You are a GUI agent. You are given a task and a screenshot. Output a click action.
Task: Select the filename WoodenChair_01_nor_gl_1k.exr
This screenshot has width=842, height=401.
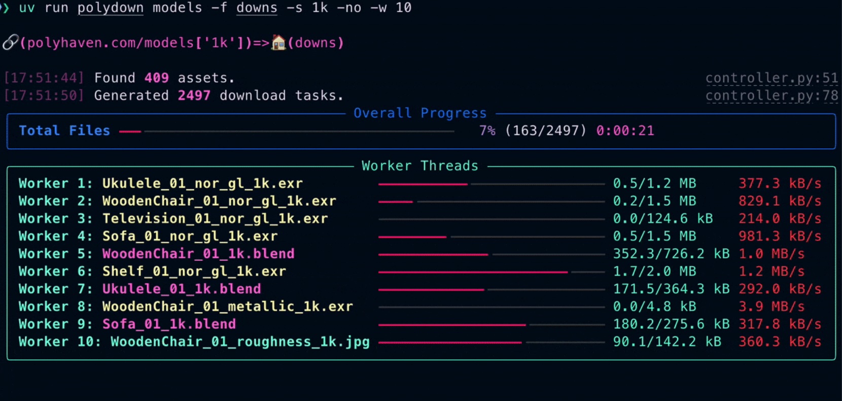click(219, 201)
